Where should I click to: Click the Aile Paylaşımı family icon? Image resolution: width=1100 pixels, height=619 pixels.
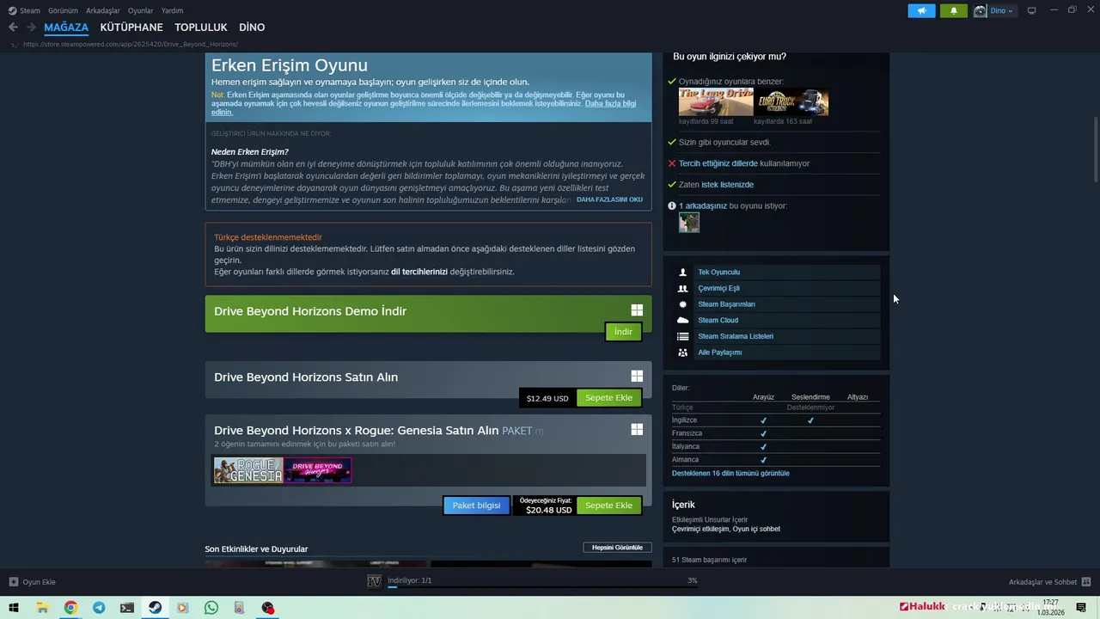683,352
